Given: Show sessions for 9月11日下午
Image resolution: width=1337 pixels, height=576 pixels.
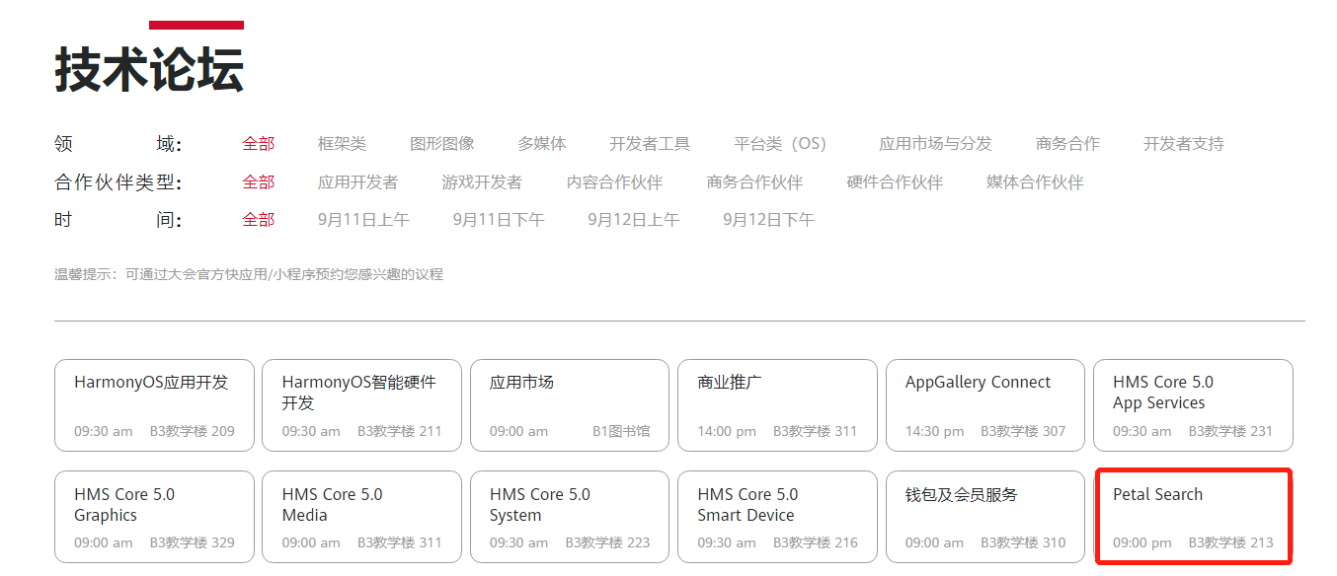Looking at the screenshot, I should click(499, 220).
